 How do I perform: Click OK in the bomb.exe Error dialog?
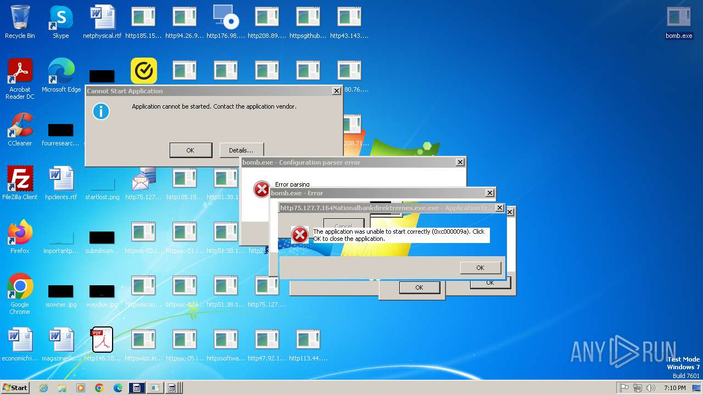click(x=420, y=287)
